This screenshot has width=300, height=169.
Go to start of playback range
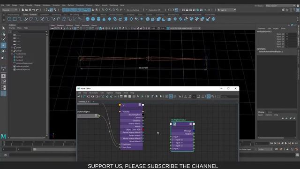[x=271, y=143]
